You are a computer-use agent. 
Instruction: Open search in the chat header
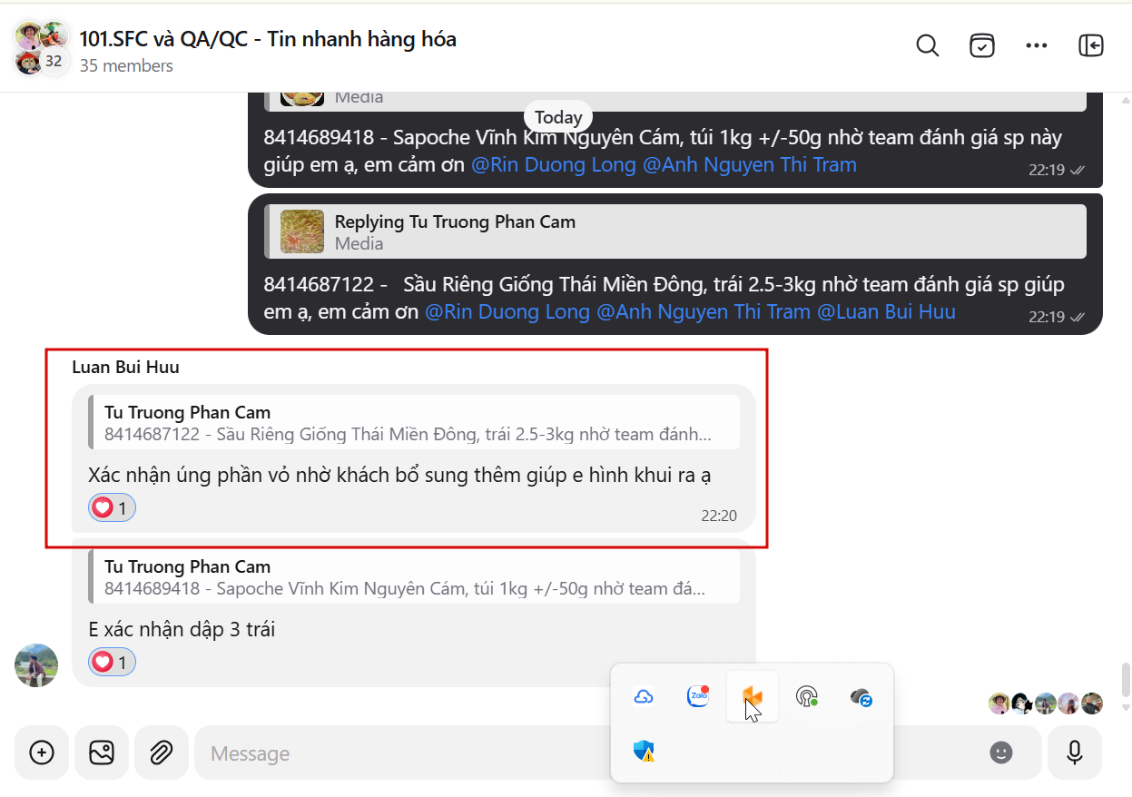(x=928, y=45)
